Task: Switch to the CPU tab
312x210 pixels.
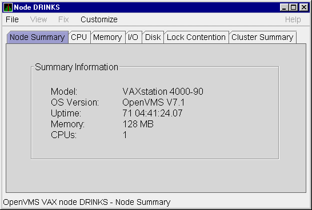Action: 79,37
